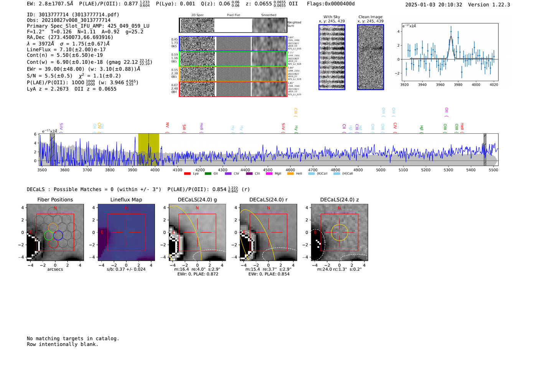This screenshot has height=365, width=537.
Task: Open the With Sky spectrum cutout
Action: coord(332,57)
